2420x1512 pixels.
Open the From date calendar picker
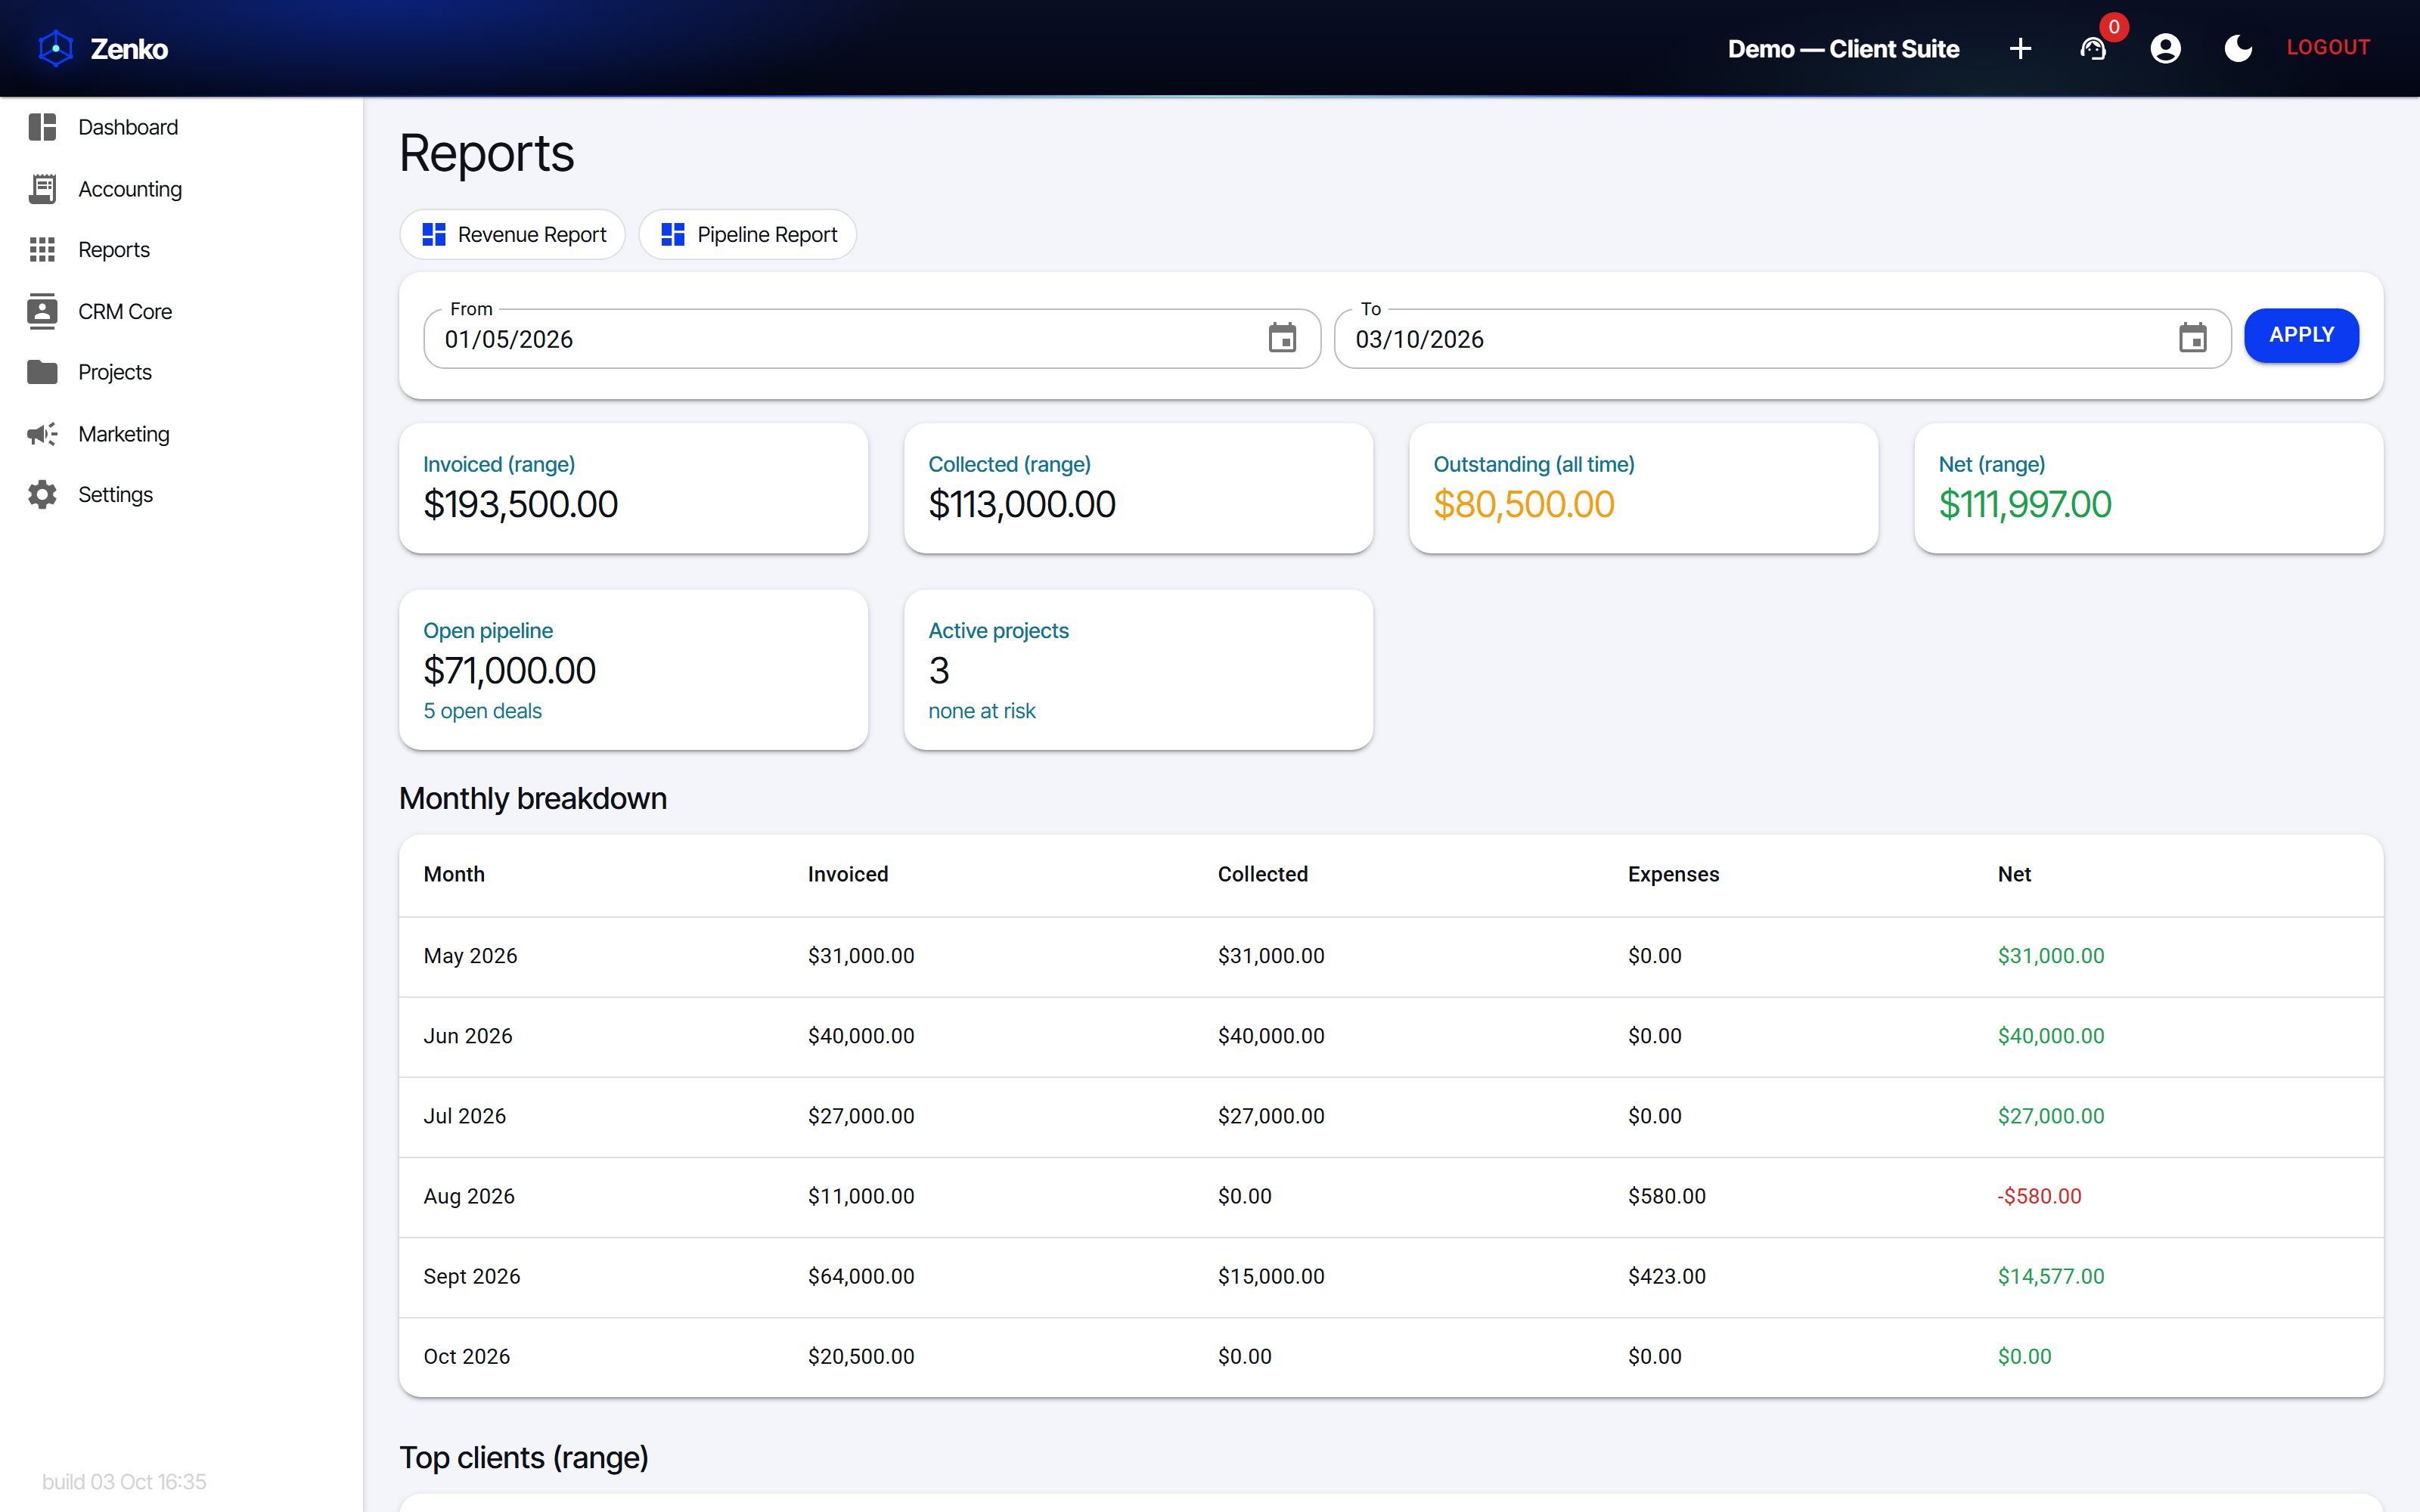[1282, 338]
